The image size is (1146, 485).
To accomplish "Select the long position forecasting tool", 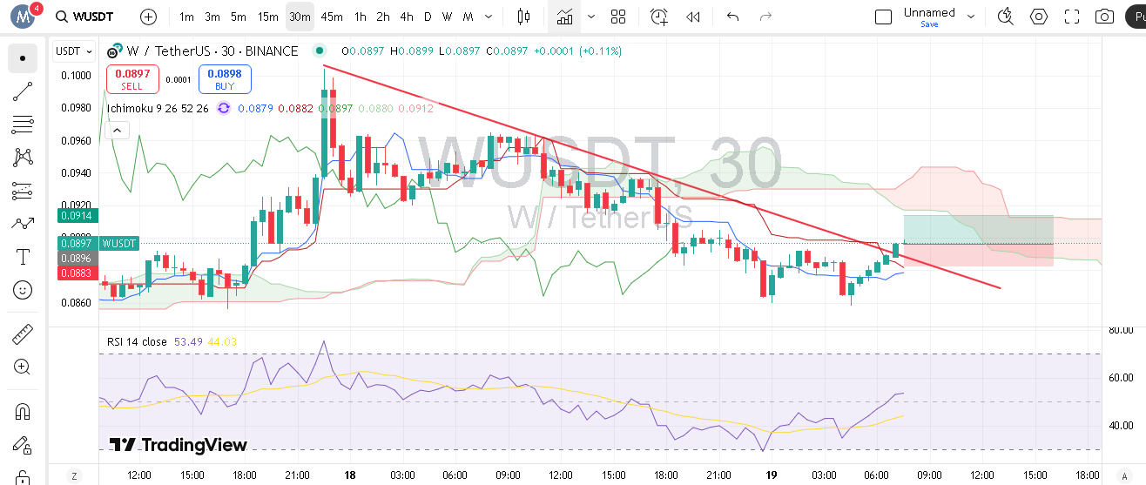I will click(23, 191).
